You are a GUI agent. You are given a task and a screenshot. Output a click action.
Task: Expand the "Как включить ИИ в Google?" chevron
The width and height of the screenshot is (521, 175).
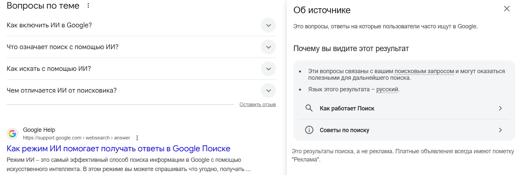point(268,25)
